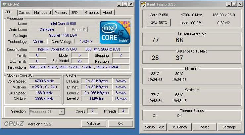
Task: Click the Level 3 value 4 MBytes
Action: click(97, 99)
